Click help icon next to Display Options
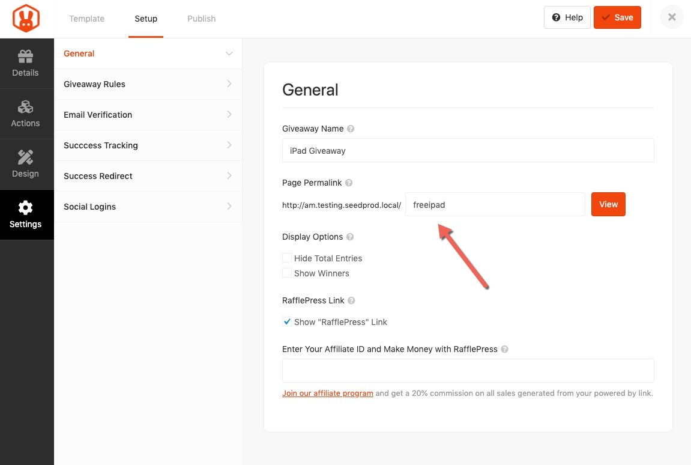Viewport: 691px width, 465px height. tap(350, 237)
